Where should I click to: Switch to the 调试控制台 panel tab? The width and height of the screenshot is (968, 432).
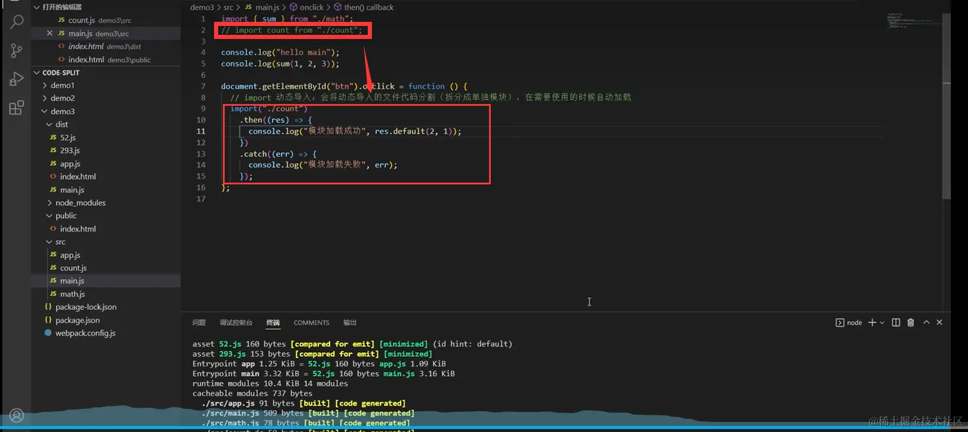click(236, 323)
